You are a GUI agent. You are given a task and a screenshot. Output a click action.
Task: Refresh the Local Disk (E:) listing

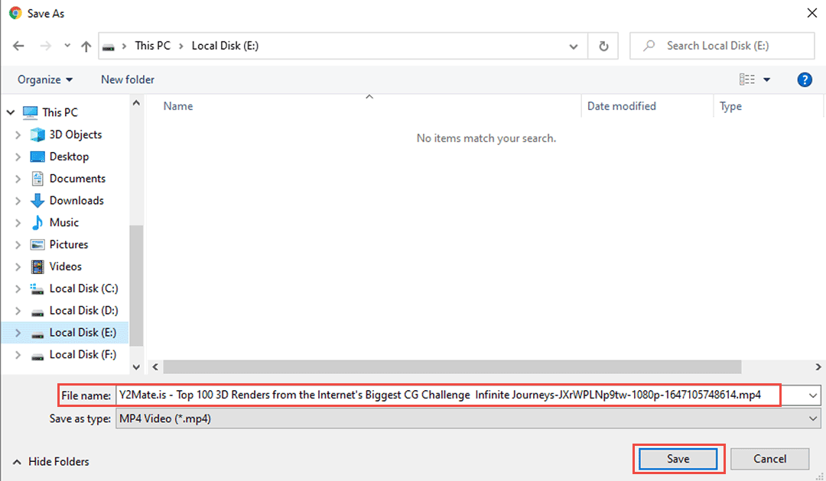point(603,47)
